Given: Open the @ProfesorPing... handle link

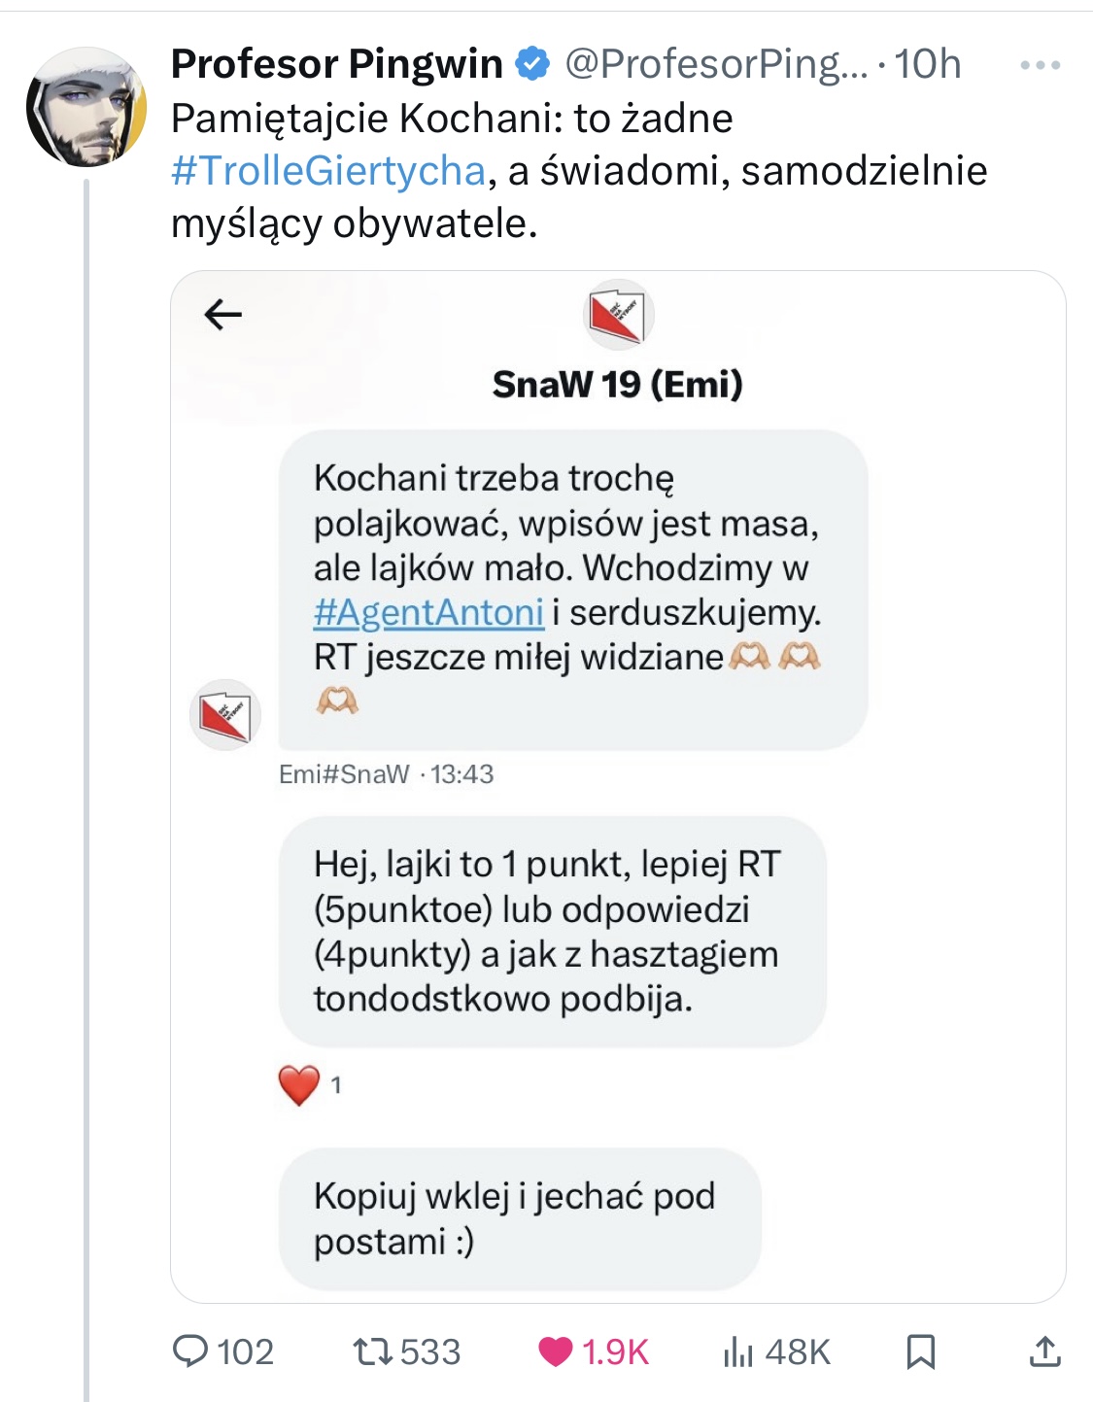Looking at the screenshot, I should tap(716, 64).
